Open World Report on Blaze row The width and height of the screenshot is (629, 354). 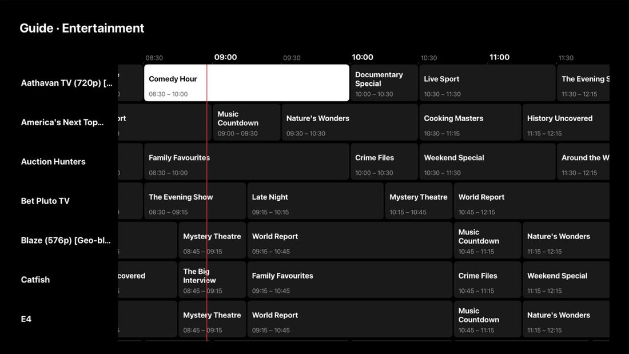click(350, 240)
